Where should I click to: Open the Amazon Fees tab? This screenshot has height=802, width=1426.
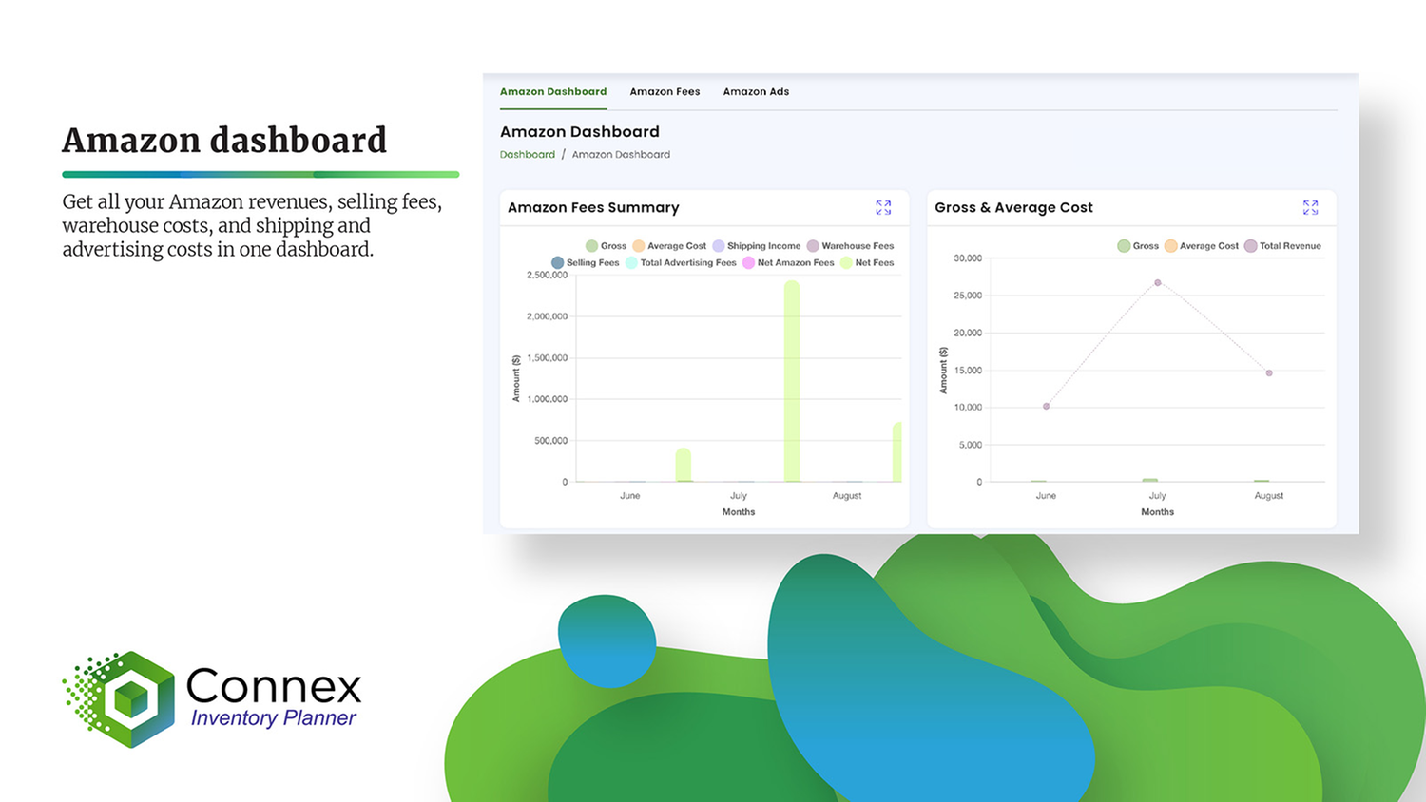[x=665, y=92]
